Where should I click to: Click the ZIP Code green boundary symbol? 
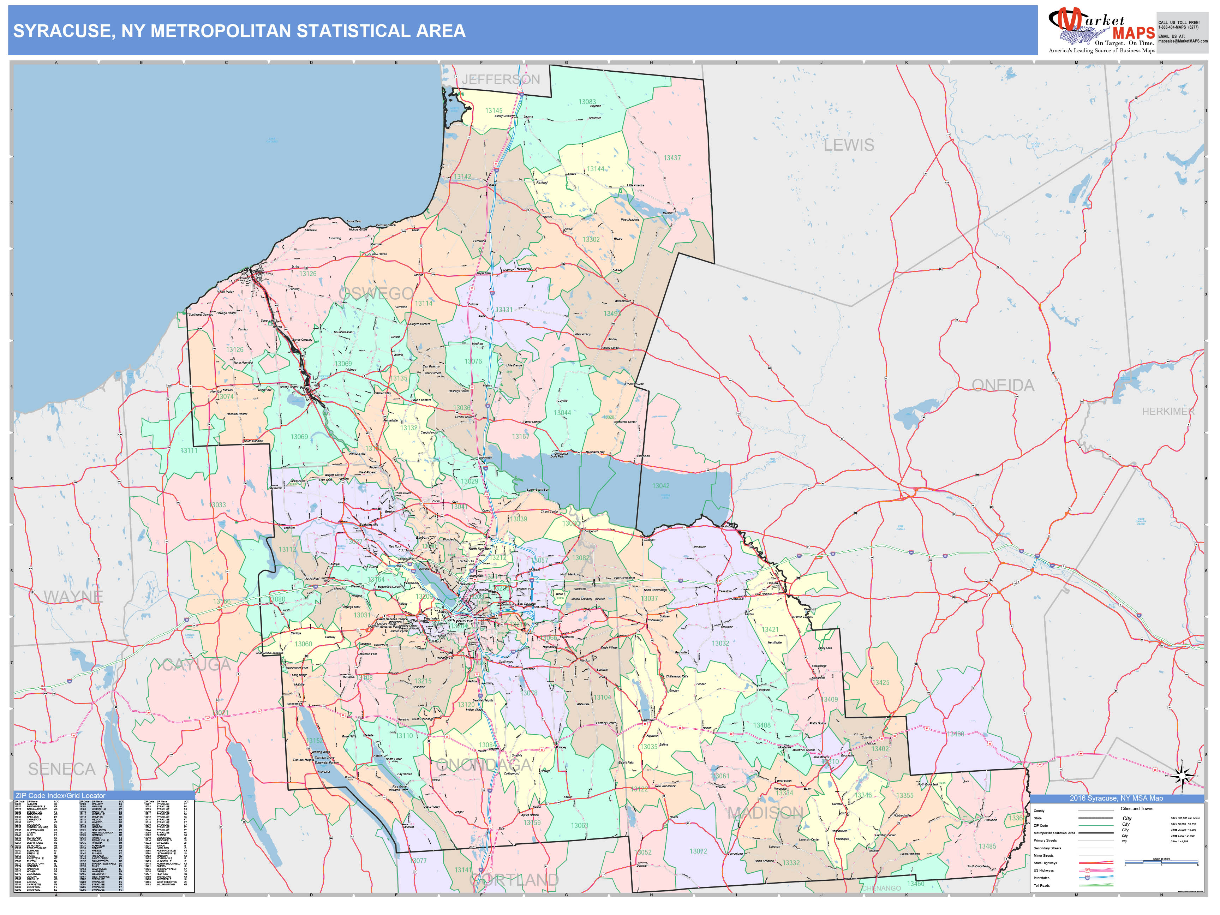pos(1096,826)
